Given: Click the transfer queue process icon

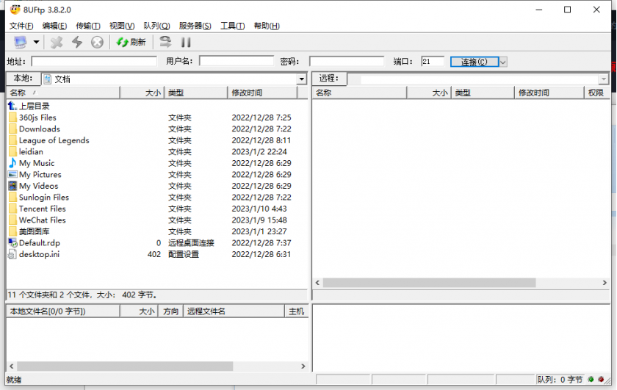Looking at the screenshot, I should pyautogui.click(x=165, y=42).
